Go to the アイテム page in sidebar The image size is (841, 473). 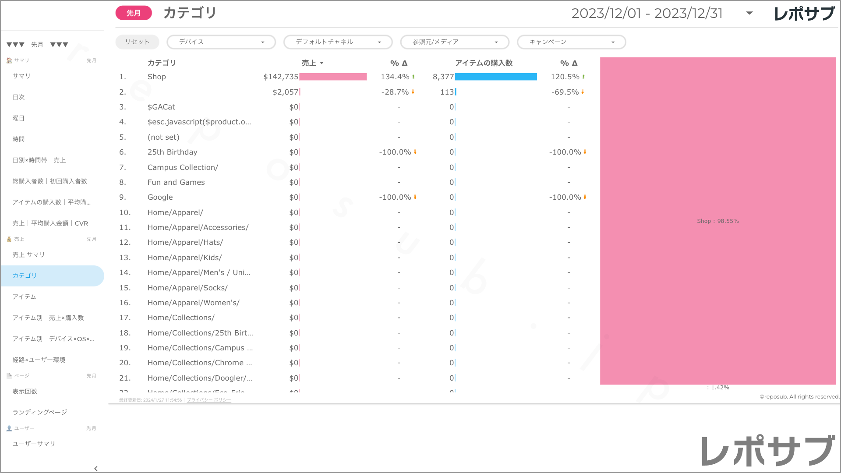click(x=25, y=297)
